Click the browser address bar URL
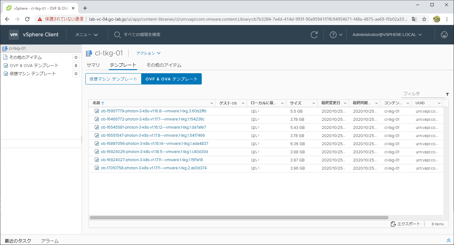Viewport: 454px width, 245px height. pos(248,19)
